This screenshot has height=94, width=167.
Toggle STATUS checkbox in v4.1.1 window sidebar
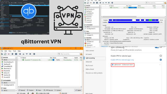(2, 57)
